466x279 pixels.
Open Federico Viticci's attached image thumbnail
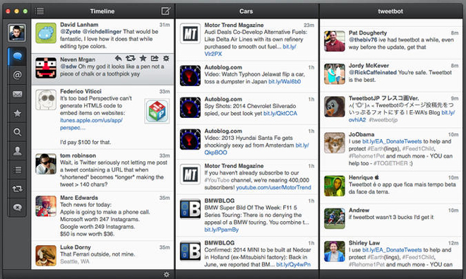click(x=157, y=111)
